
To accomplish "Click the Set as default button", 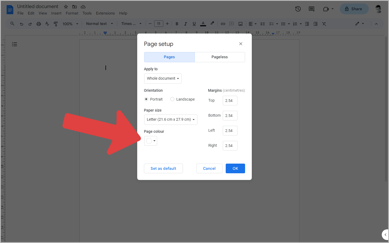I will 163,168.
